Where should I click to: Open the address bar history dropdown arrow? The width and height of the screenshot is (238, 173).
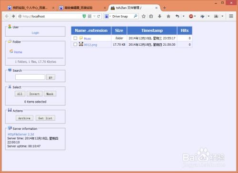tap(94, 16)
